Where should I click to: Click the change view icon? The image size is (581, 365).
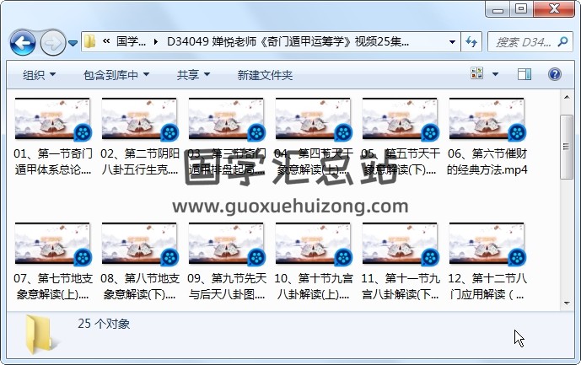(x=477, y=73)
